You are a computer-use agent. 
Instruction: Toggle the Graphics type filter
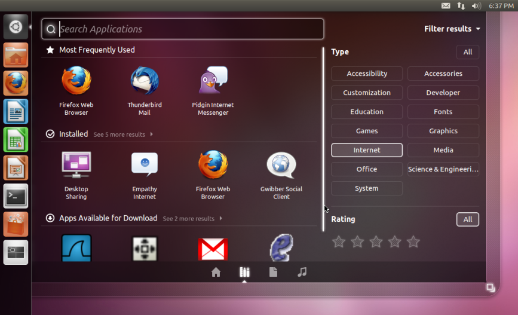(x=443, y=131)
